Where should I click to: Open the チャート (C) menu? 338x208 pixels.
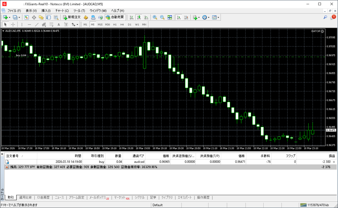click(62, 11)
